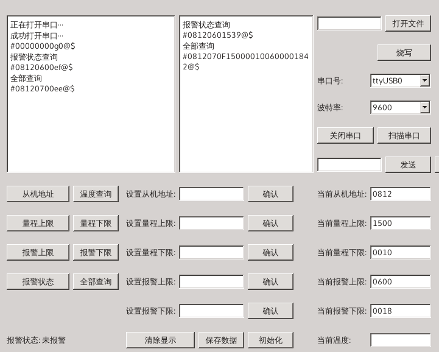Viewport: 439px width, 352px height.
Task: Click the 从机地址 query button
Action: [x=38, y=194]
